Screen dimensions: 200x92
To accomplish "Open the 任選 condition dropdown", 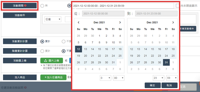I will pyautogui.click(x=53, y=19).
